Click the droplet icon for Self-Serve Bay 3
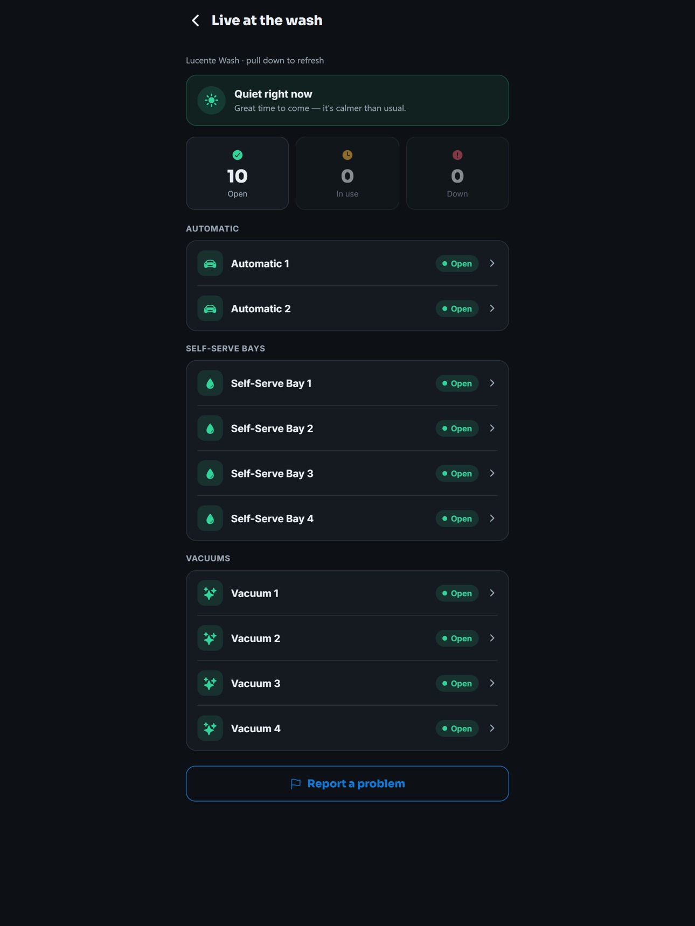 coord(210,474)
